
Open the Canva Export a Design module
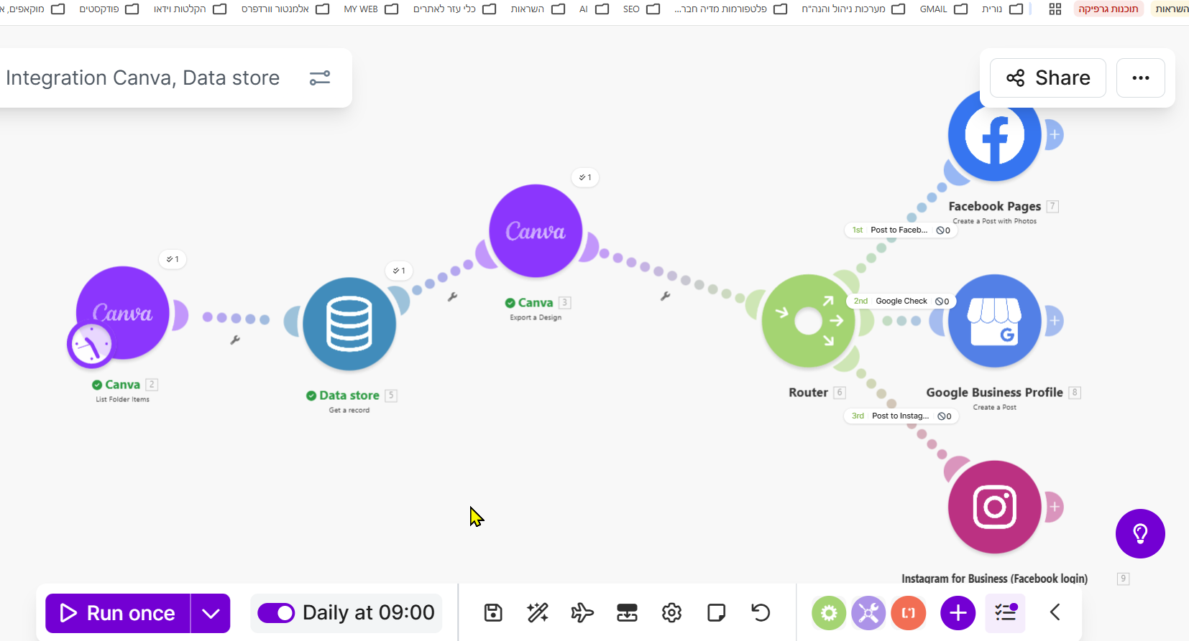click(x=536, y=231)
